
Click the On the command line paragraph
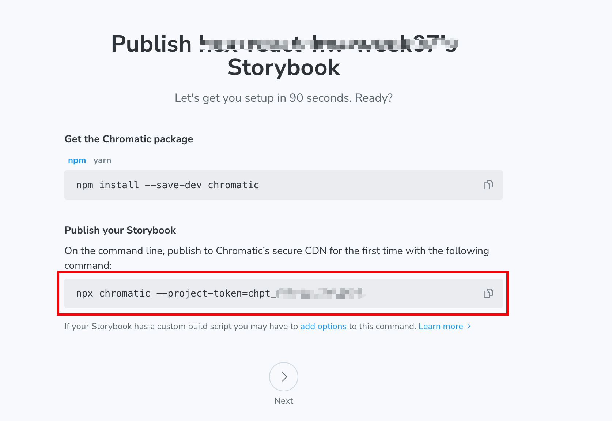coord(277,258)
